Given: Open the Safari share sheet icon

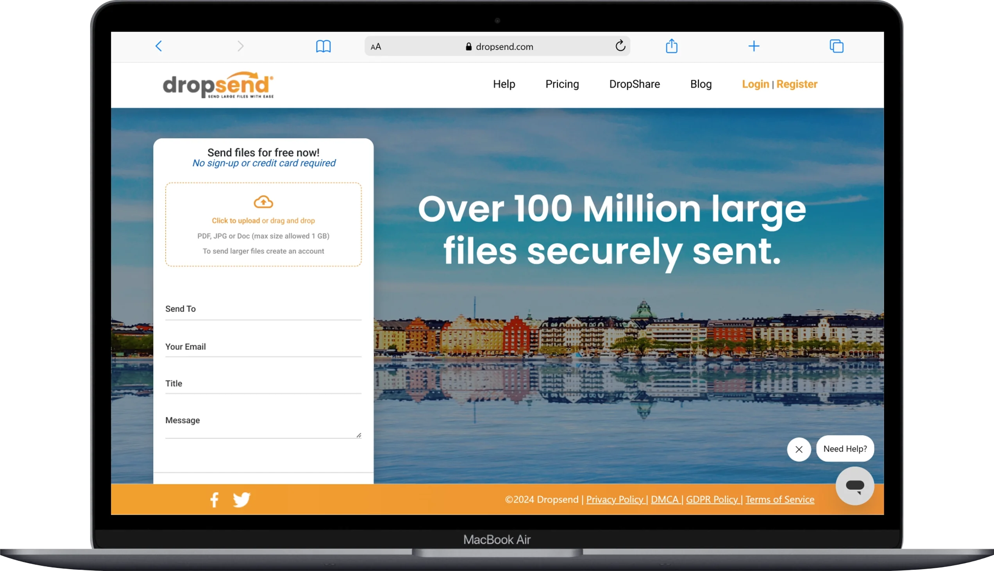Looking at the screenshot, I should click(x=672, y=46).
